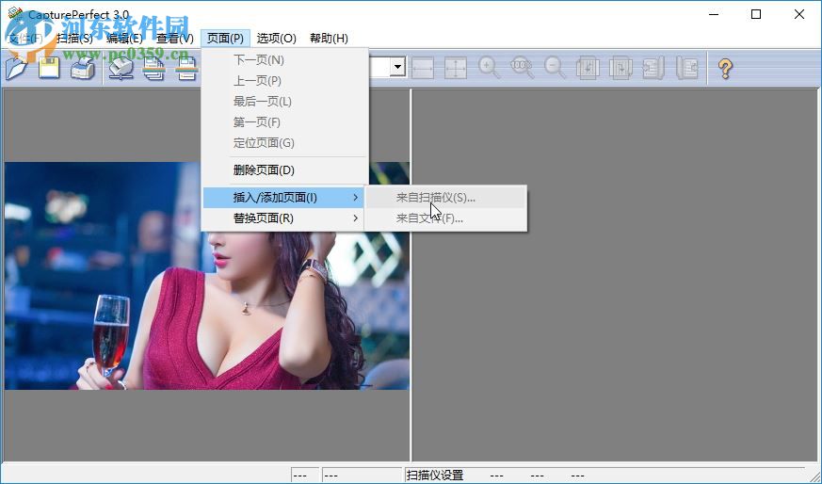
Task: Maximize the CapturePerfect window
Action: coord(756,14)
